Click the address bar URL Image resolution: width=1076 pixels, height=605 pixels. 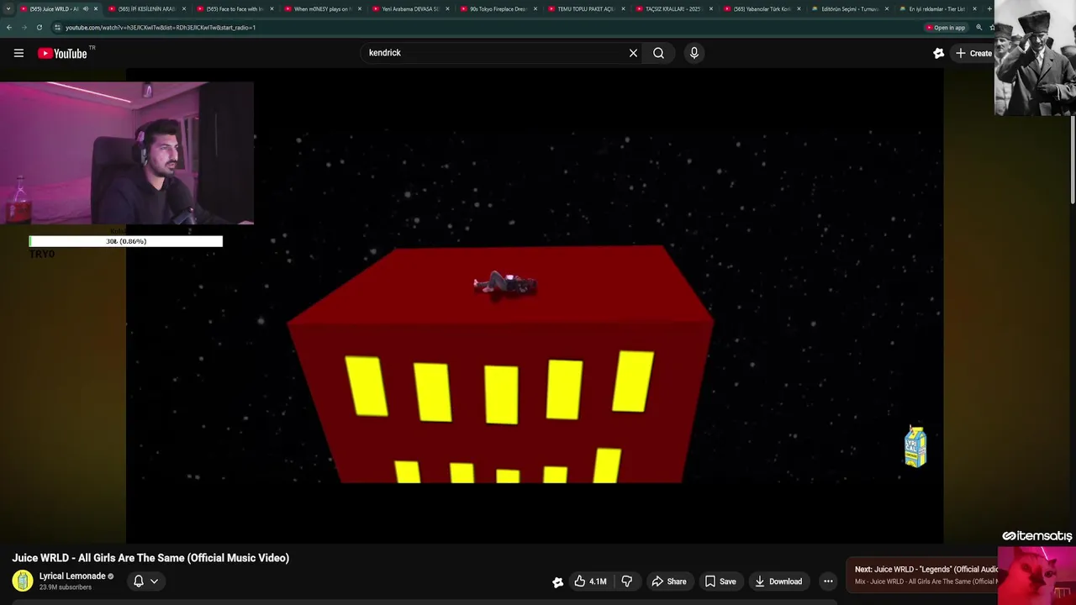[x=161, y=28]
